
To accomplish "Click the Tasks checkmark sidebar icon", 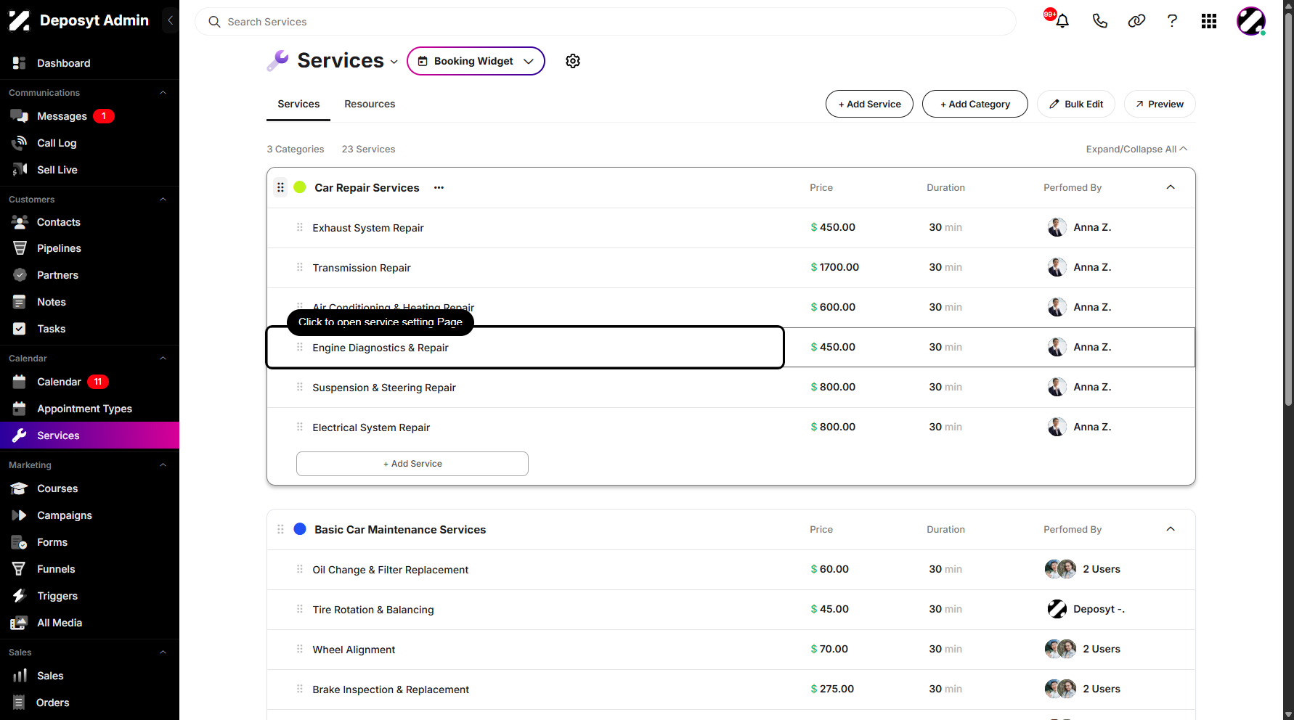I will 20,329.
